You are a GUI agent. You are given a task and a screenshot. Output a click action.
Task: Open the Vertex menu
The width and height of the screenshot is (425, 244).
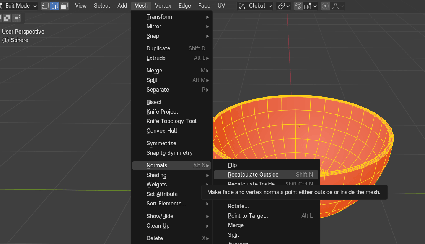163,6
